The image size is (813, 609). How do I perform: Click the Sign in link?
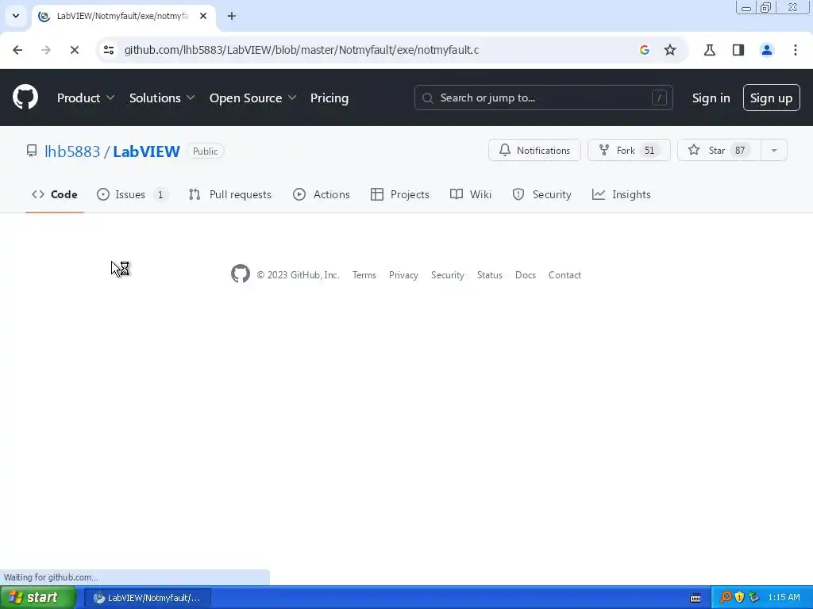pos(711,98)
